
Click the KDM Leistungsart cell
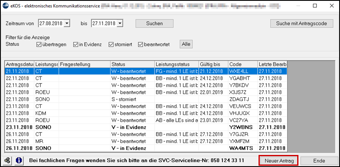click(x=47, y=113)
